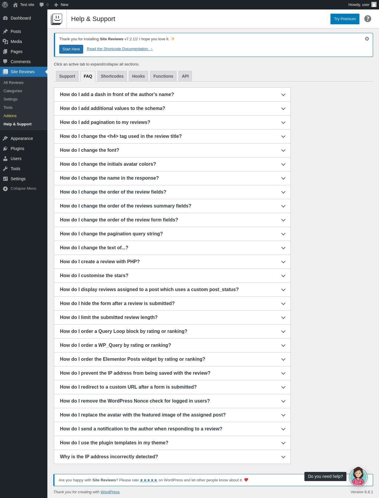Viewport: 379px width, 498px height.
Task: Click the Site Reviews smiley logo
Action: pos(57,19)
